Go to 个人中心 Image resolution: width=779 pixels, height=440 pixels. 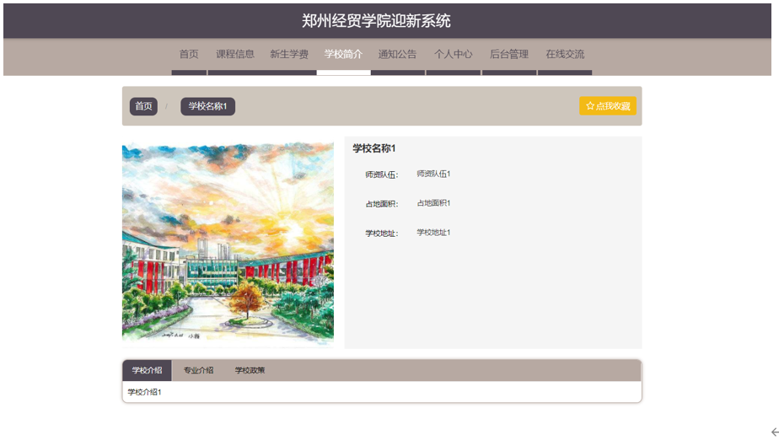(x=453, y=54)
